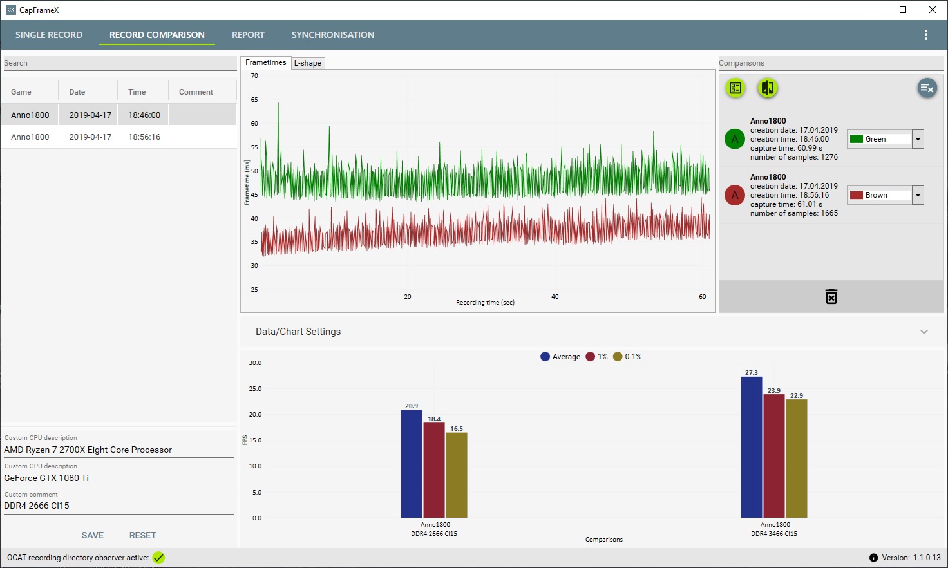
Task: Click the RESET button
Action: point(142,535)
